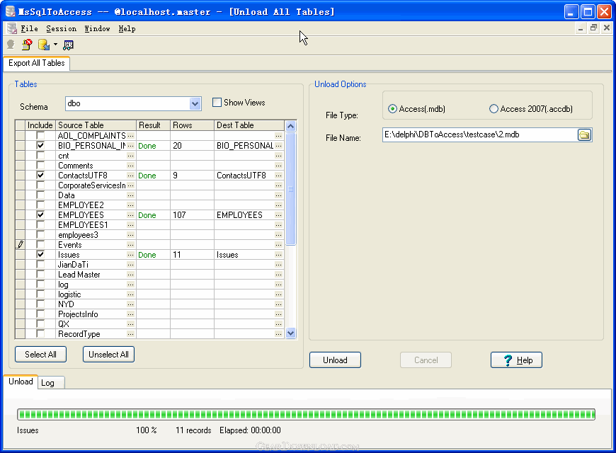Select the Export All Tables tab

[37, 63]
